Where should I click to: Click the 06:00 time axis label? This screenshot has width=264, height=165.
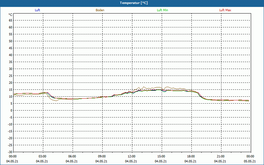[73, 156]
